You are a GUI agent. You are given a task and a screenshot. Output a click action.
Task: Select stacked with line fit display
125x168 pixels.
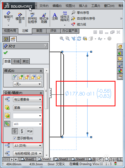[x=15, y=131]
